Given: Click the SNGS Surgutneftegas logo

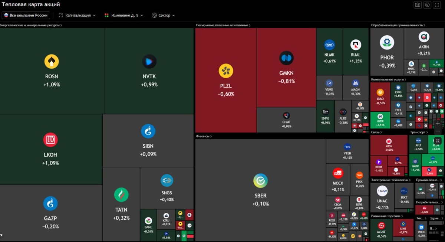Looking at the screenshot, I should pos(167,180).
